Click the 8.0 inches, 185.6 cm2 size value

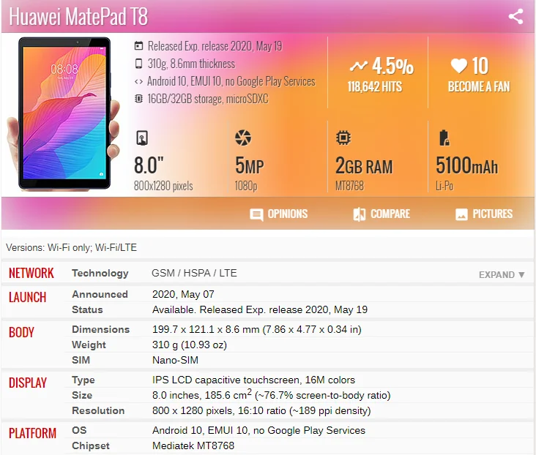[x=272, y=394]
